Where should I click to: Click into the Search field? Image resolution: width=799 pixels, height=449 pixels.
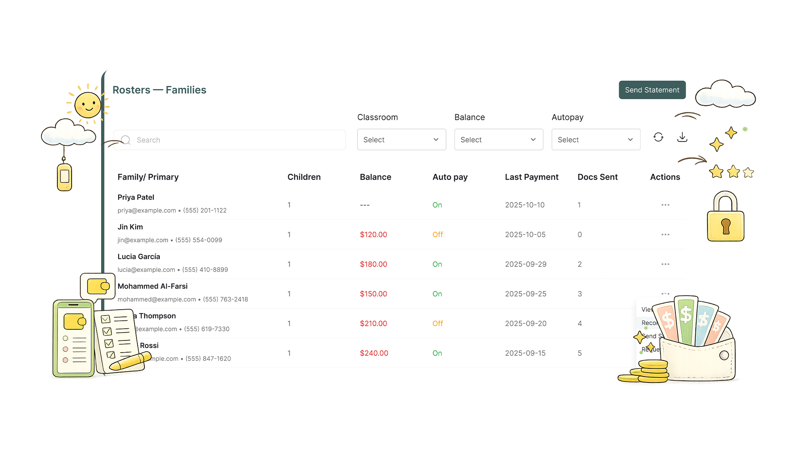(229, 140)
